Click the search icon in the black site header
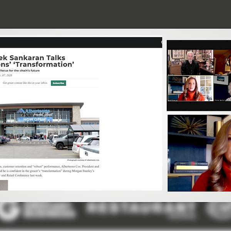The height and width of the screenshot is (231, 231). tap(162, 42)
